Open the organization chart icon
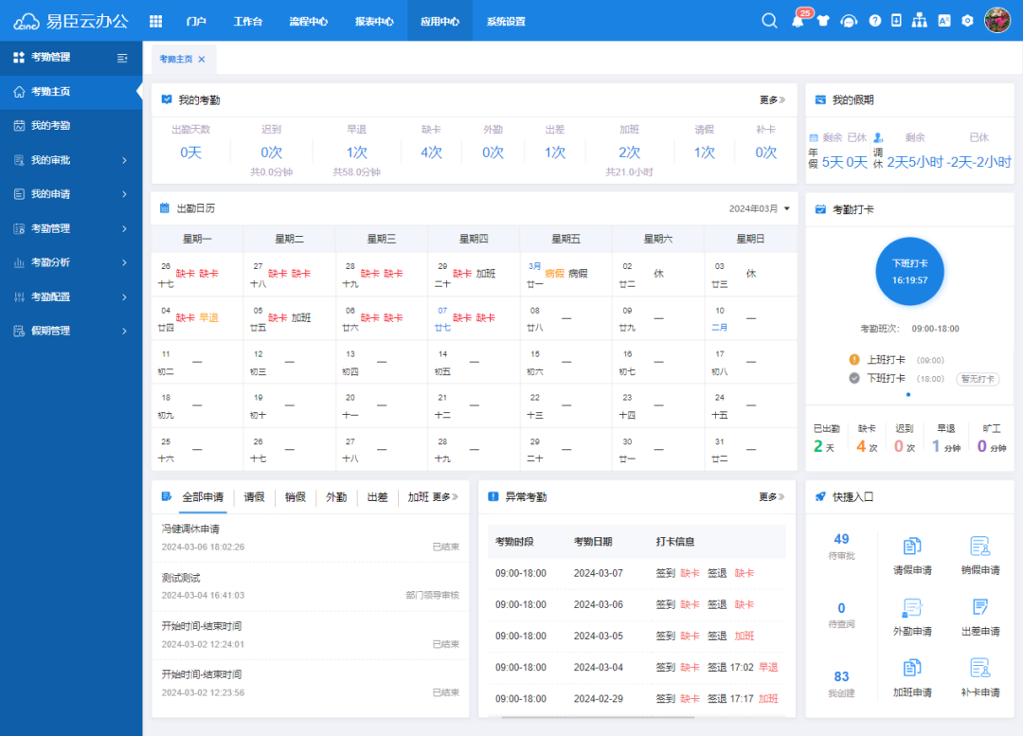This screenshot has width=1023, height=736. tap(919, 21)
